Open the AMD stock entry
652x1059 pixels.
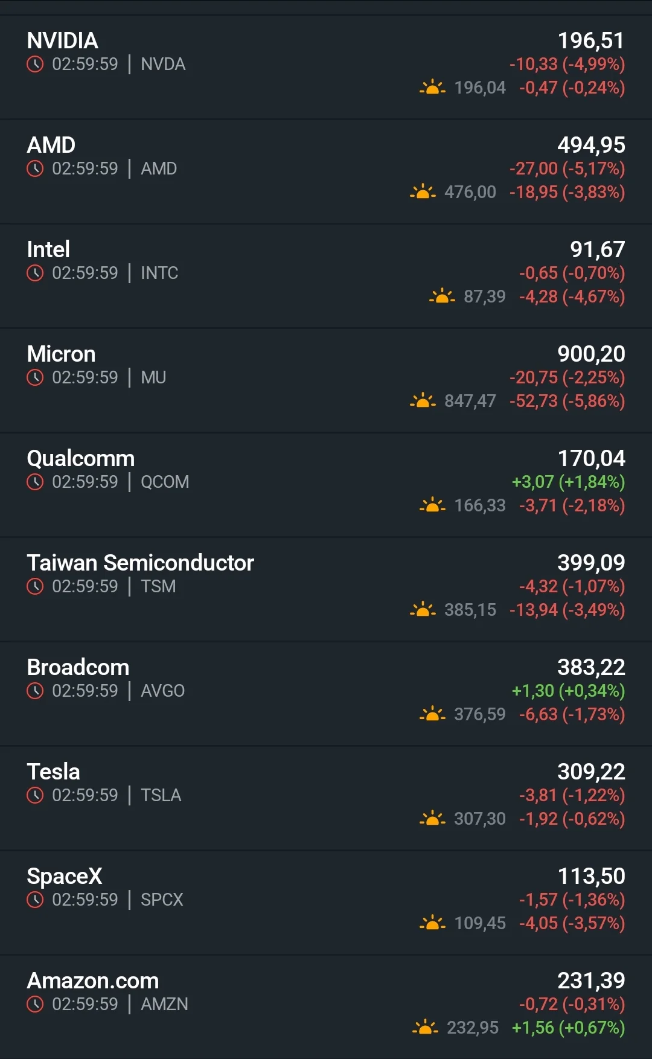pyautogui.click(x=326, y=171)
